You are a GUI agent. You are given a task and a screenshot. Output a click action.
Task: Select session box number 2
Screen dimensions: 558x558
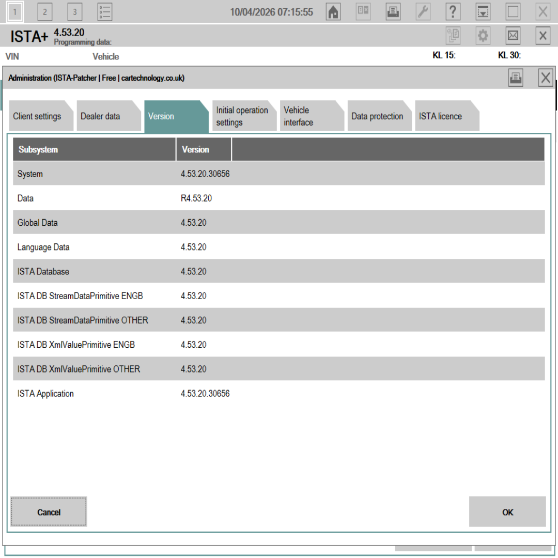[45, 12]
